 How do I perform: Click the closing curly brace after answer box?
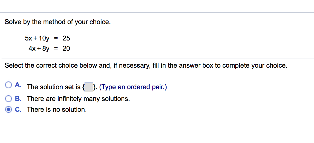(94, 87)
